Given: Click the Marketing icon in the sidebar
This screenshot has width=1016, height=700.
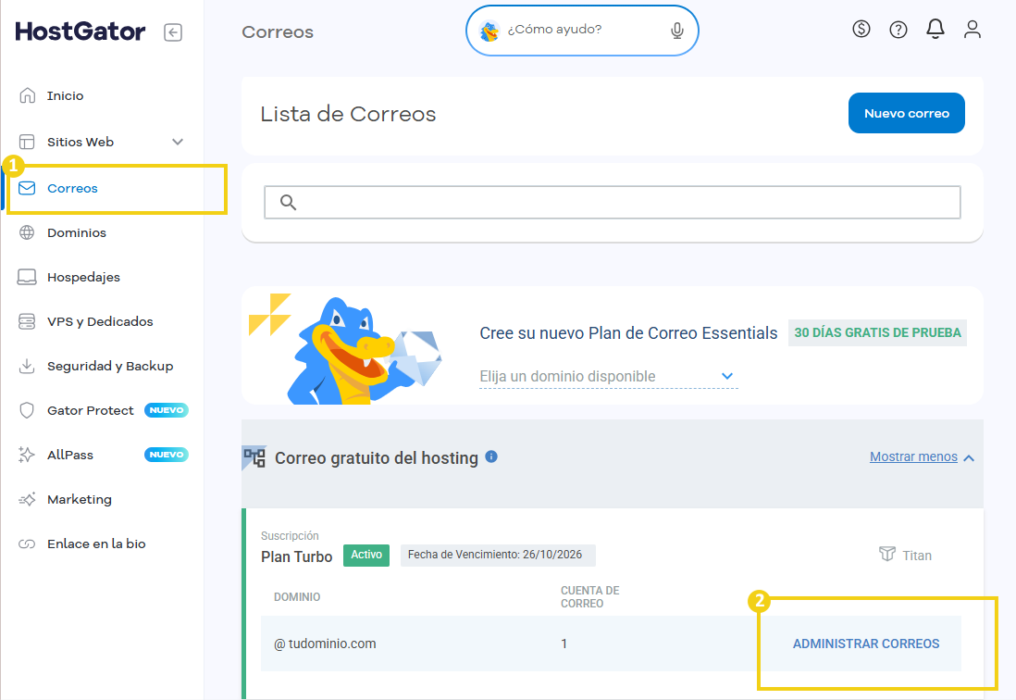Looking at the screenshot, I should click(x=27, y=499).
